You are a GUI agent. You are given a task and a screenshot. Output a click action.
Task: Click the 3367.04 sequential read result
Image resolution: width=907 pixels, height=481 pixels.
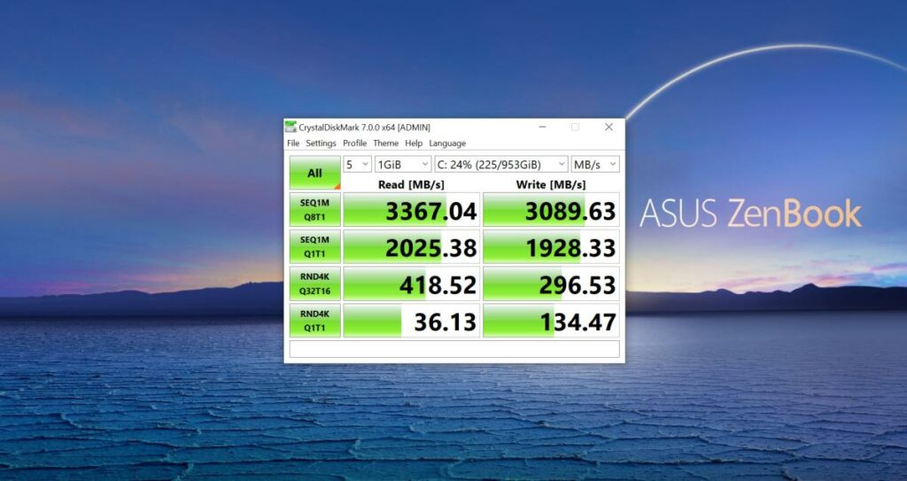(x=412, y=210)
